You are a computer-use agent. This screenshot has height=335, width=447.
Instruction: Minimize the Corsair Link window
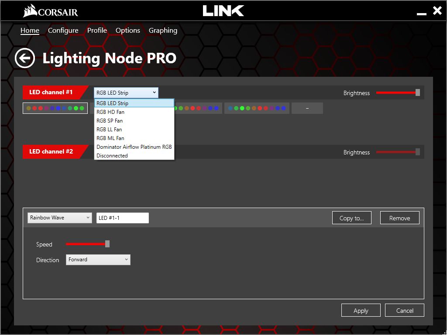pos(421,14)
